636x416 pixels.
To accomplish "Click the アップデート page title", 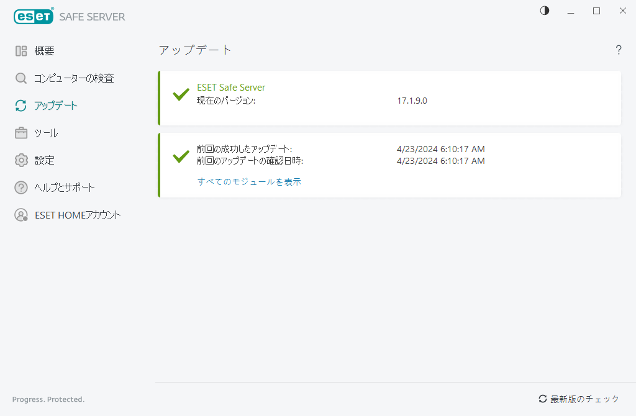I will coord(194,50).
